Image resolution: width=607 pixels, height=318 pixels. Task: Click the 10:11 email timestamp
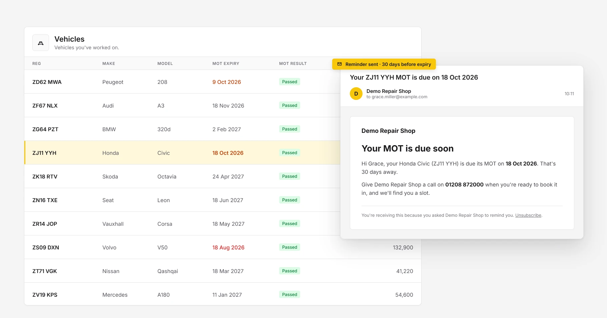tap(569, 94)
